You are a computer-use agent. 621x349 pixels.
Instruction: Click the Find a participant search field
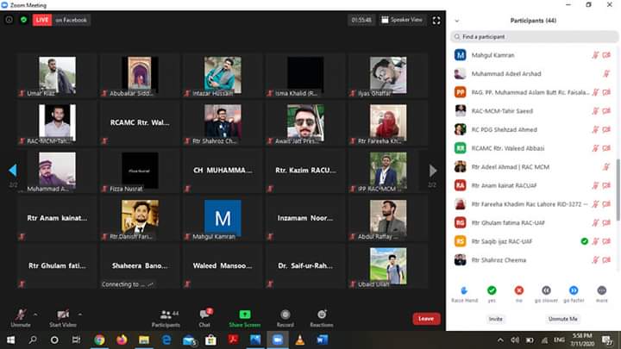point(534,37)
